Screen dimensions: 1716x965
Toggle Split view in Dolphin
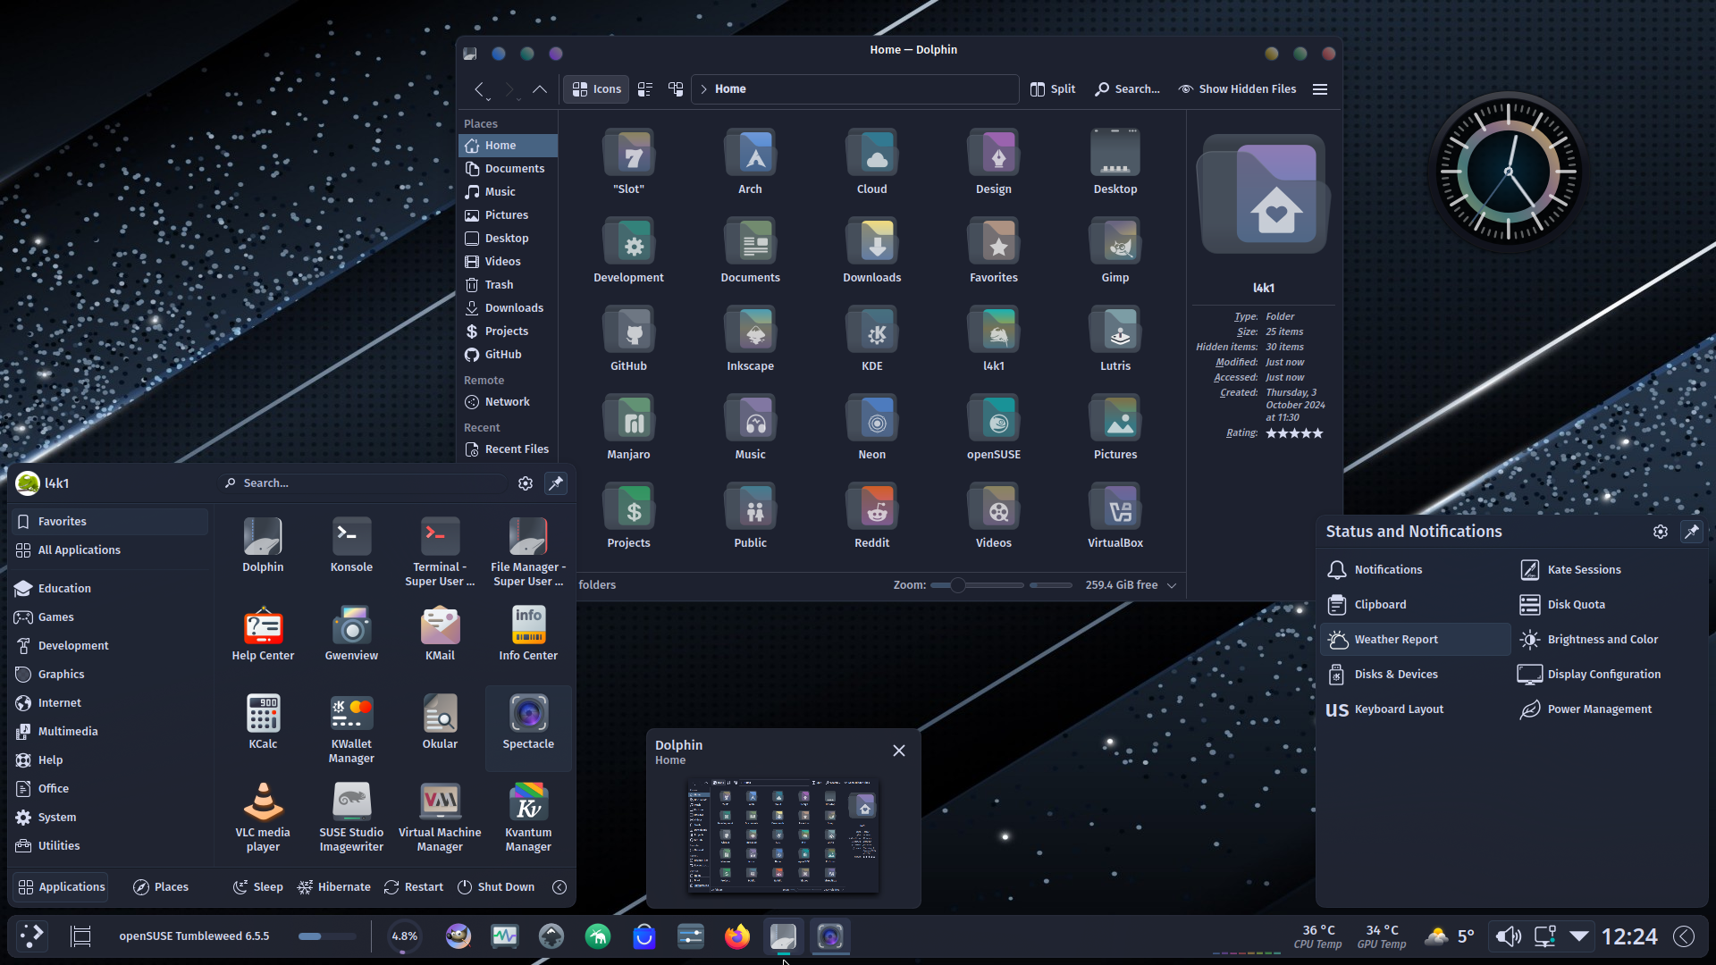[1052, 89]
